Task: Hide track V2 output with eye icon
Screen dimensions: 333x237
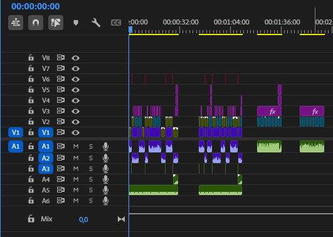Action: click(75, 122)
